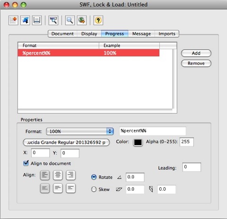
Task: Click the export SWF toolbar icon
Action: pyautogui.click(x=82, y=20)
